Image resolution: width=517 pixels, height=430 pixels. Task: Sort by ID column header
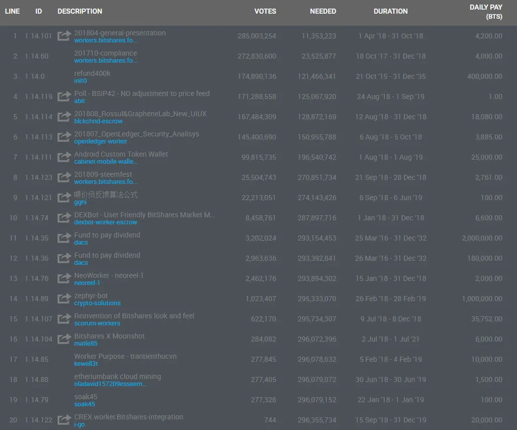point(38,11)
